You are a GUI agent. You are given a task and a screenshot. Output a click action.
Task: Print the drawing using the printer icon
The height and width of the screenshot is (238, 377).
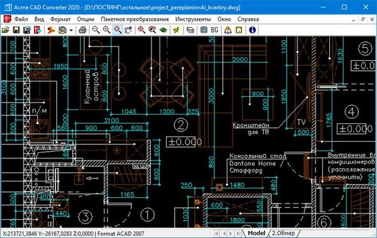pos(82,30)
